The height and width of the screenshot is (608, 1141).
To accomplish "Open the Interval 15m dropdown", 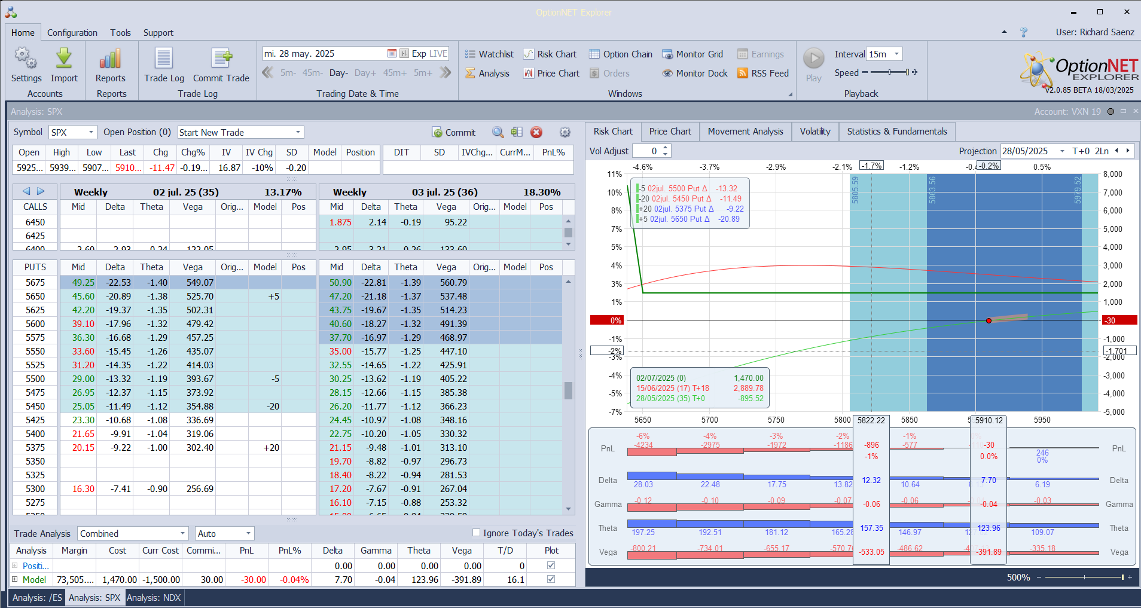I will tap(896, 54).
